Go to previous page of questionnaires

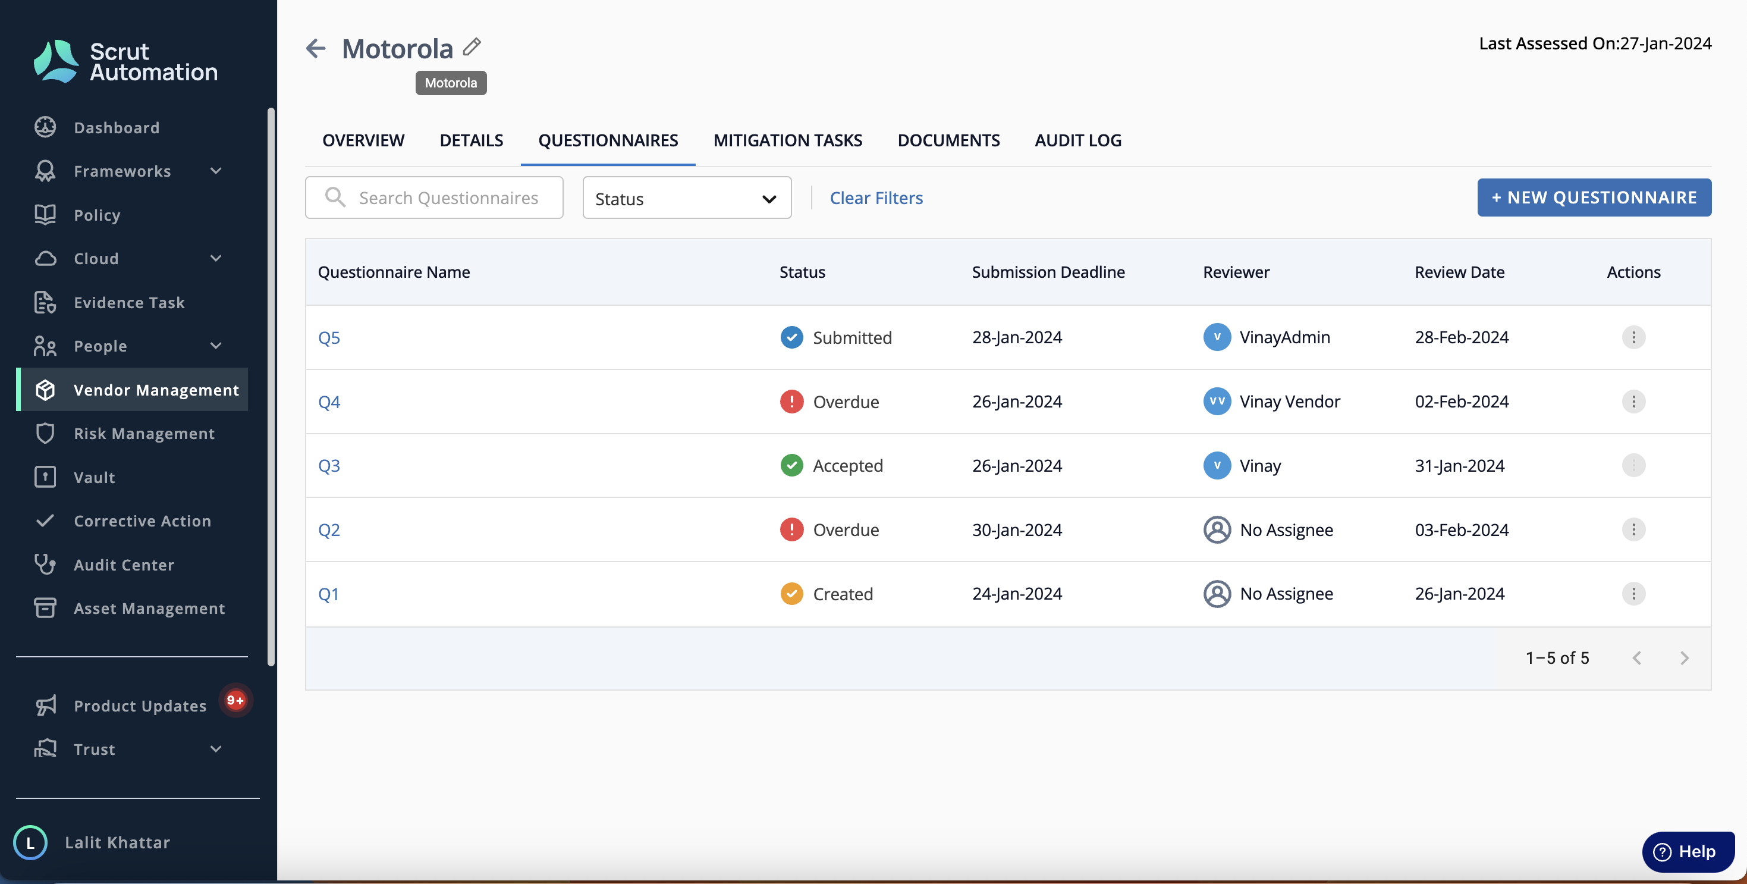(1636, 657)
